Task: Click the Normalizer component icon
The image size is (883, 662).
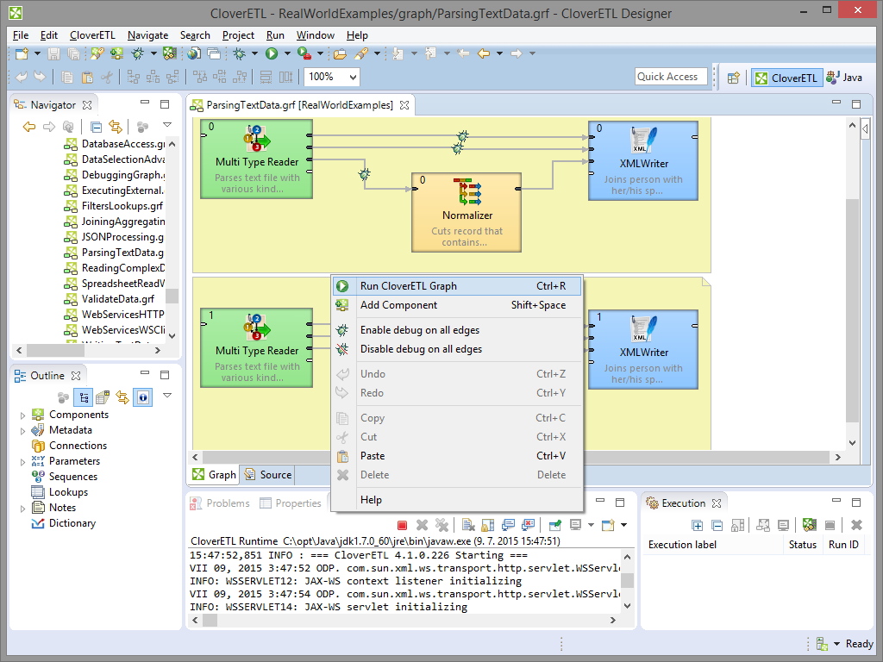Action: (x=467, y=191)
